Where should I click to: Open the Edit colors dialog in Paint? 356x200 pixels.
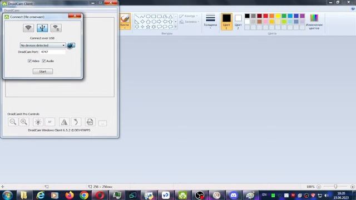coord(314,22)
